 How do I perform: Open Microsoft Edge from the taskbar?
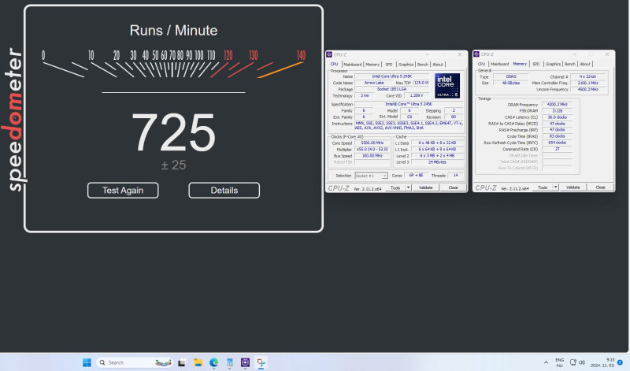(213, 362)
